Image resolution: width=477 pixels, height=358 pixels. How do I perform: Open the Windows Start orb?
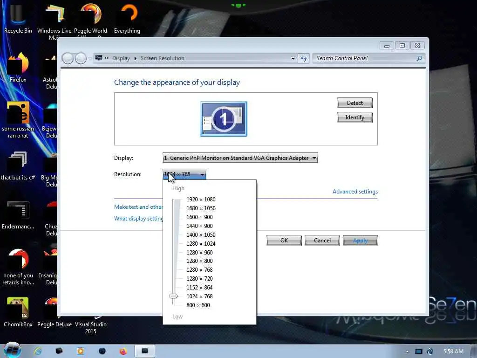tap(12, 350)
